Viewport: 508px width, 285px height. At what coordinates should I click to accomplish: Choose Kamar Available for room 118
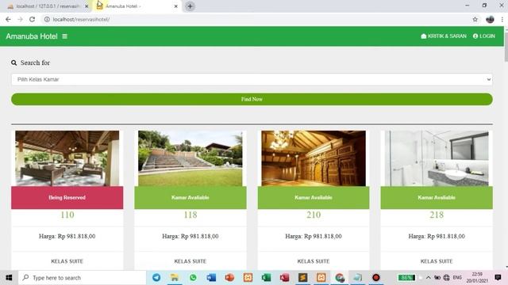[190, 197]
